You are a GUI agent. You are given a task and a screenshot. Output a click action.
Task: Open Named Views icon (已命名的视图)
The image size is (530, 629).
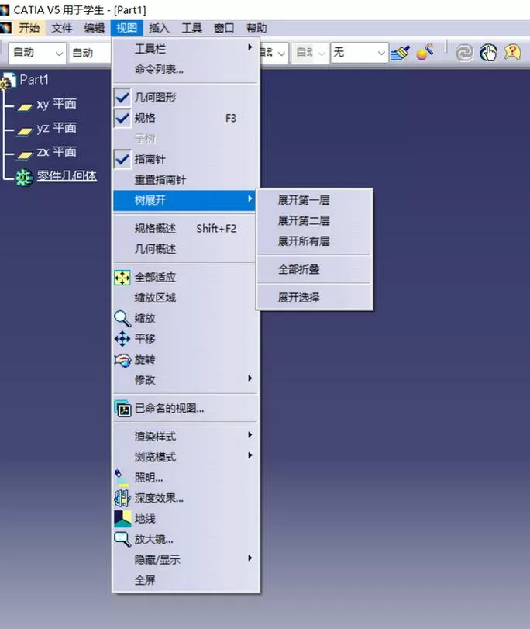(x=122, y=409)
